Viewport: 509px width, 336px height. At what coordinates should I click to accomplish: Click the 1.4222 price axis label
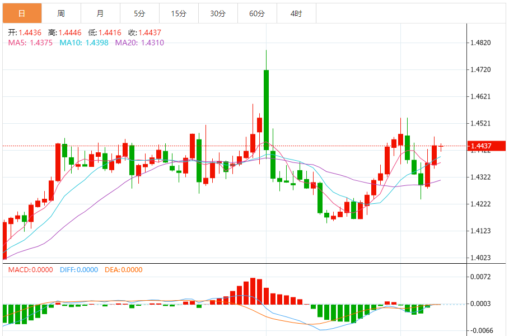481,204
